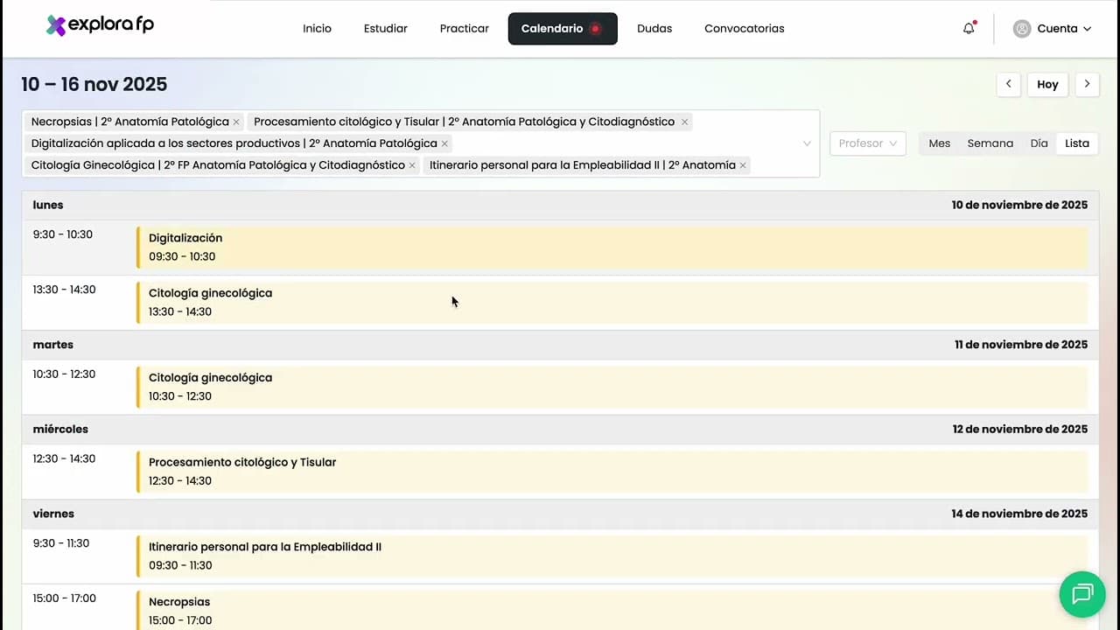The width and height of the screenshot is (1120, 630).
Task: Open the Convocatorias menu item
Action: (744, 29)
